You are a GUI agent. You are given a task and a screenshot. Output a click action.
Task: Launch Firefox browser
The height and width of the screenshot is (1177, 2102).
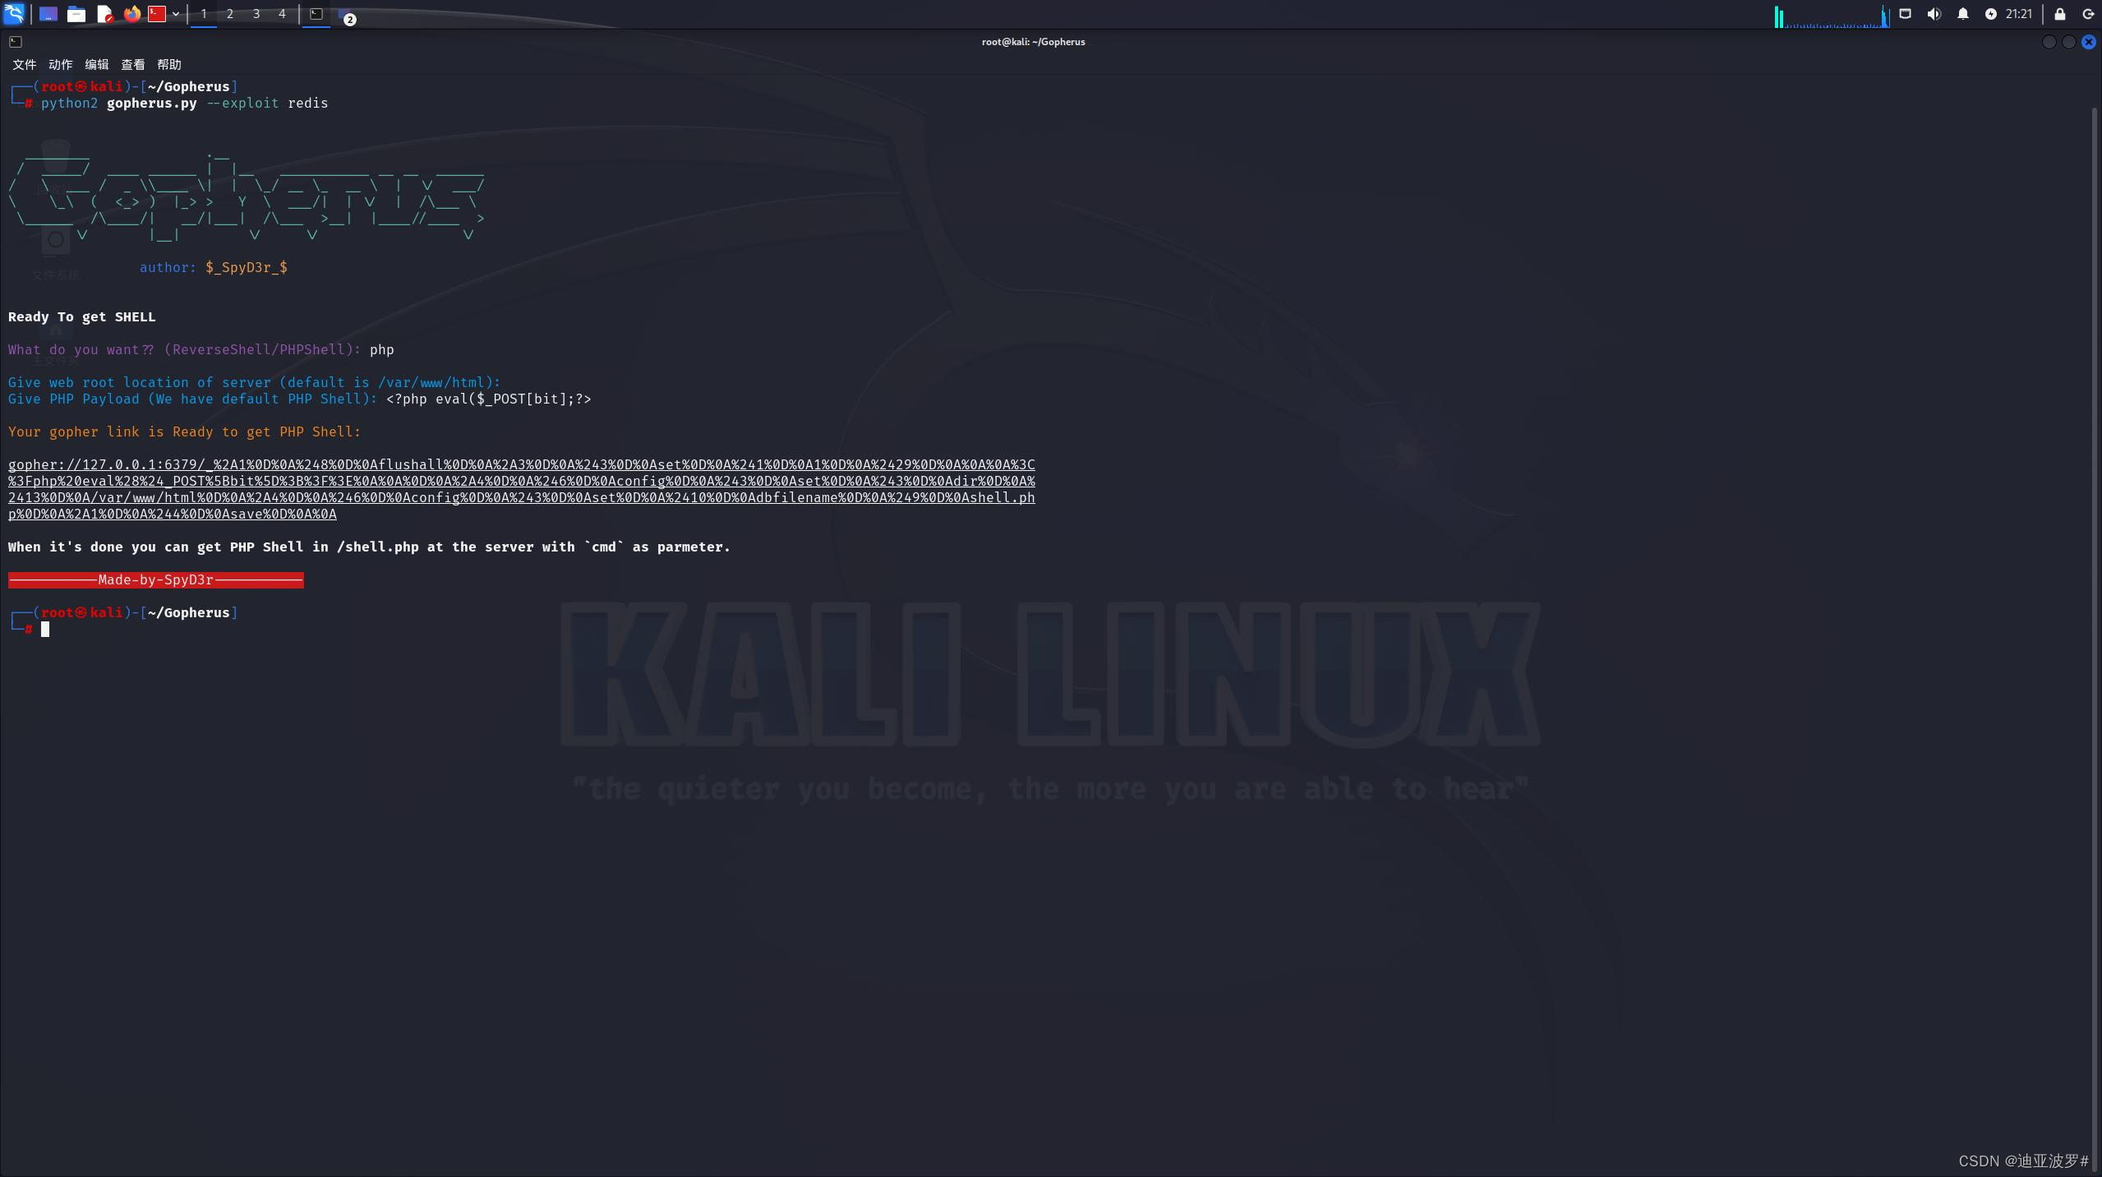tap(131, 14)
